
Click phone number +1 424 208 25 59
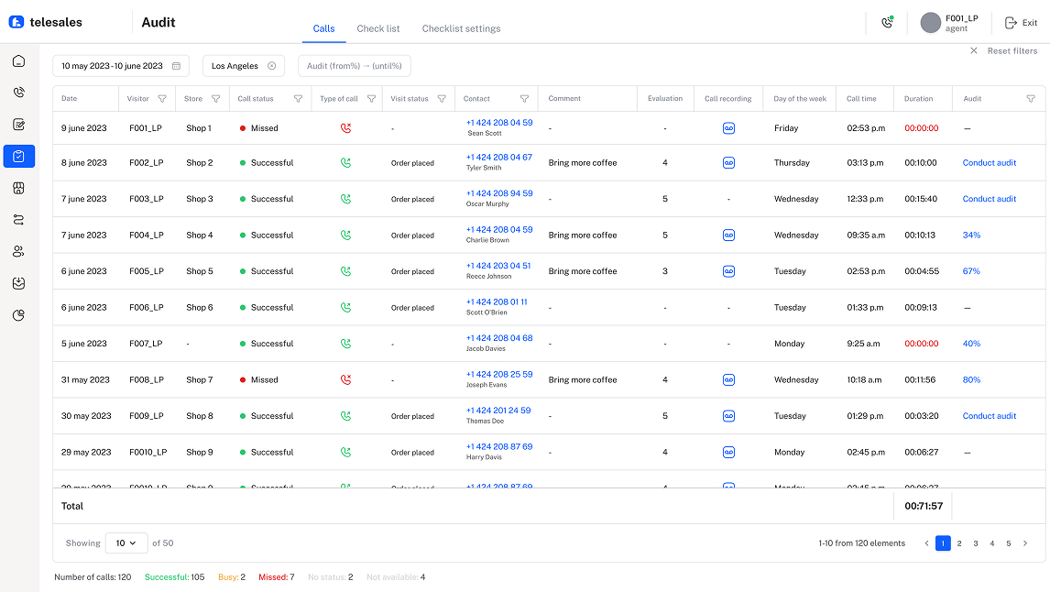click(498, 375)
